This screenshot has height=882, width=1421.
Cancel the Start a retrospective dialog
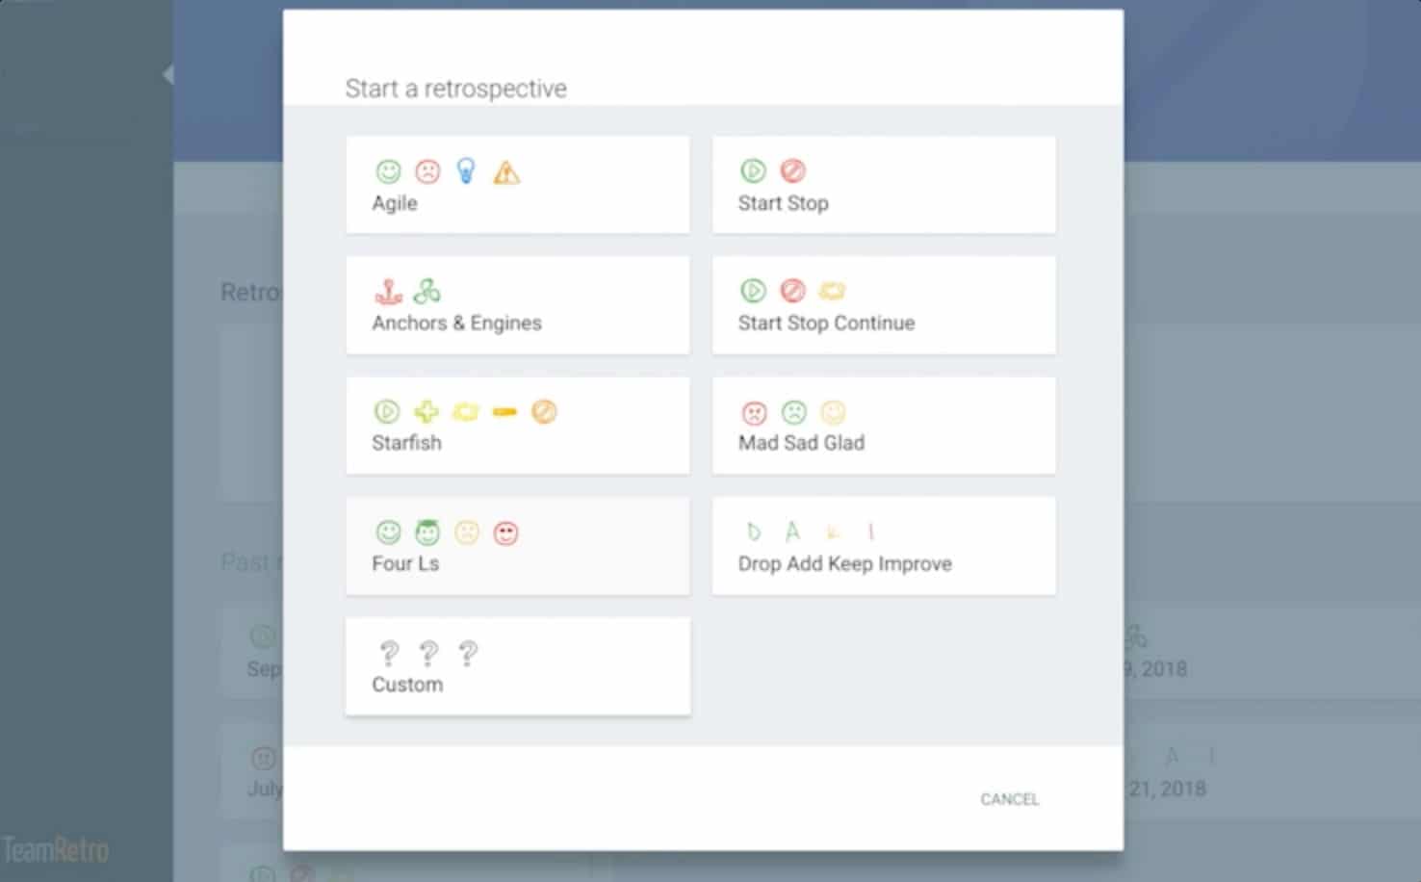(x=1009, y=799)
